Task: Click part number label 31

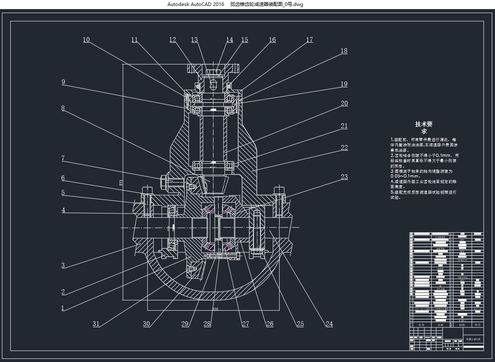Action: (x=96, y=324)
